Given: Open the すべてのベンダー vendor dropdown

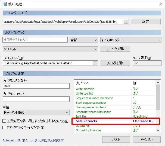Looking at the screenshot, I should (131, 40).
